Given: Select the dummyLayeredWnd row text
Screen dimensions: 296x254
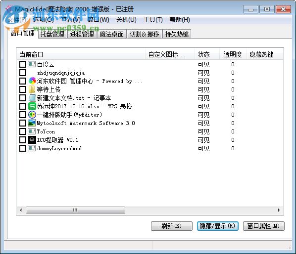Looking at the screenshot, I should 59,148.
